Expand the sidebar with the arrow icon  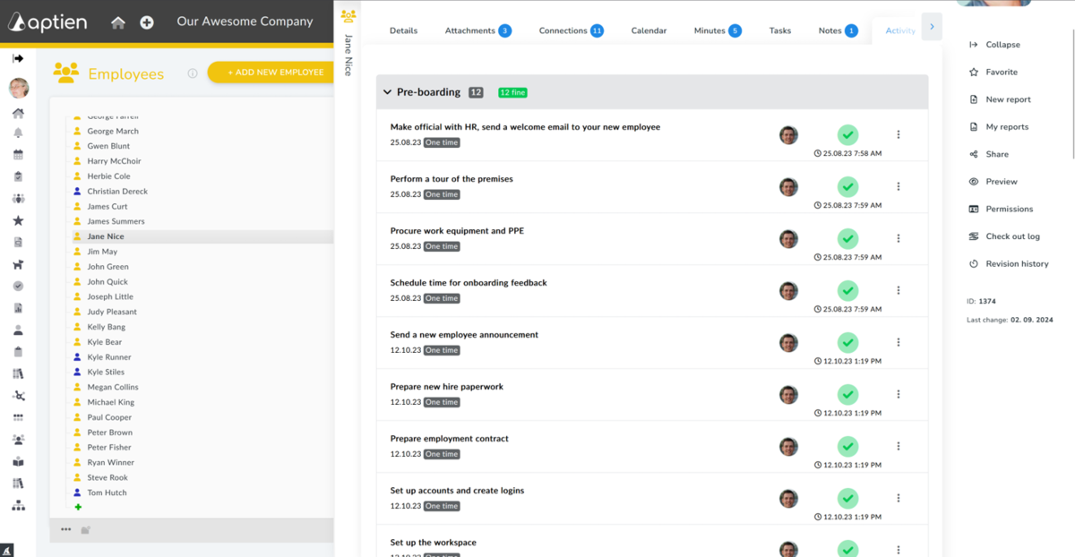click(x=18, y=58)
